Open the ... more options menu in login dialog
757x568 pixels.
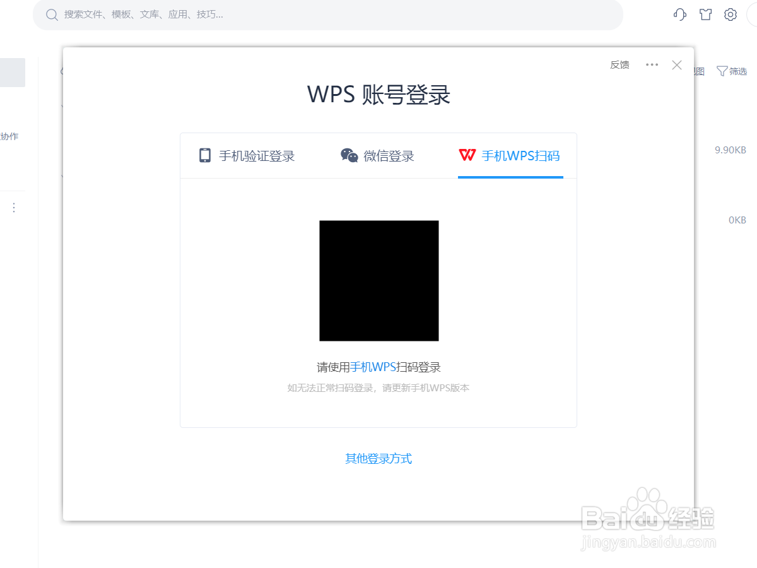pos(652,64)
